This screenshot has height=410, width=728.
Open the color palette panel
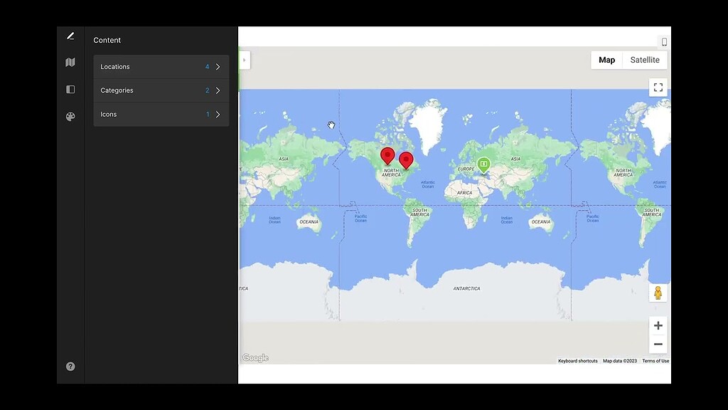click(70, 116)
